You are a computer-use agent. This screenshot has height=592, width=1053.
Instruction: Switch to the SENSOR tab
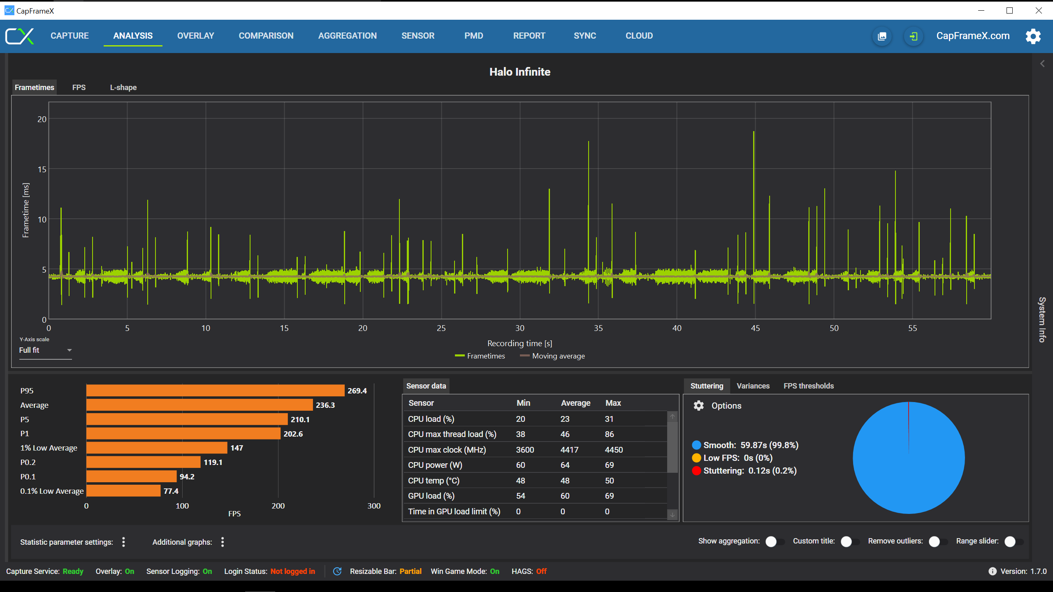pos(418,36)
